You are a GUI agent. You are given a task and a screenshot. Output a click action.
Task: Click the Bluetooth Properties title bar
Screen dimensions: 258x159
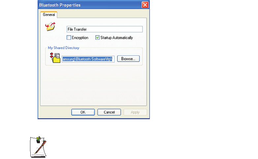click(x=90, y=5)
